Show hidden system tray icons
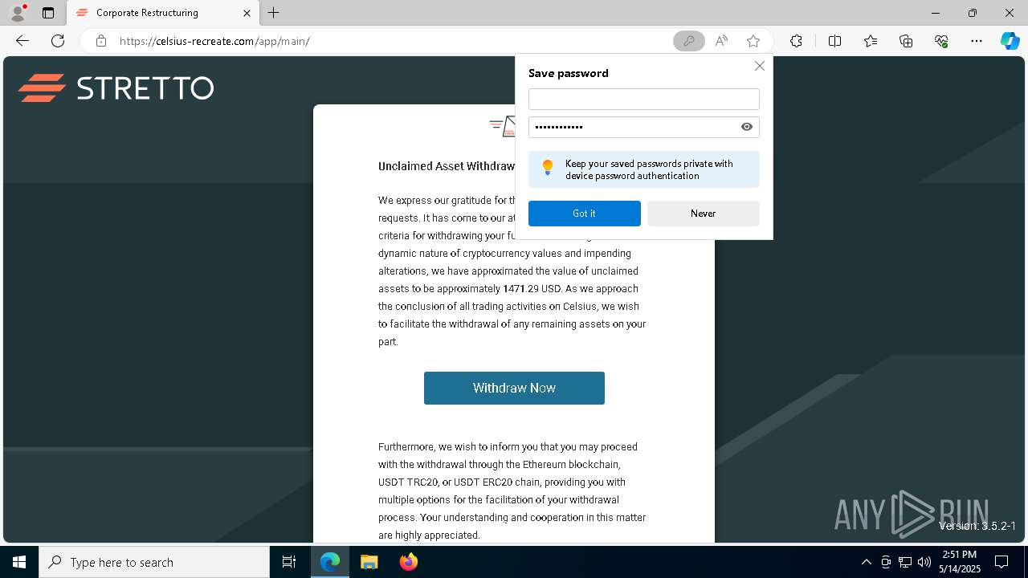The width and height of the screenshot is (1028, 578). 866,562
